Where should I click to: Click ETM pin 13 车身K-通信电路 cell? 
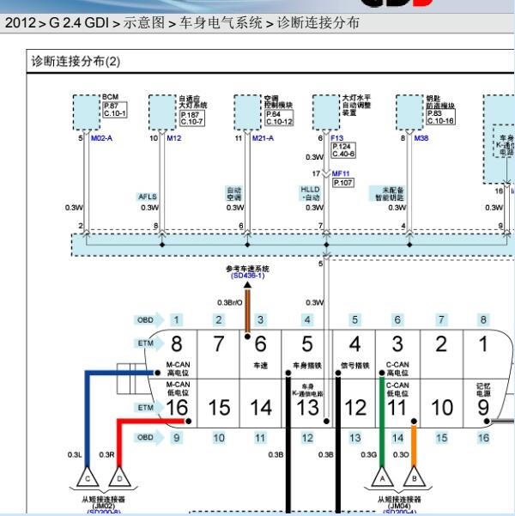[x=307, y=404]
